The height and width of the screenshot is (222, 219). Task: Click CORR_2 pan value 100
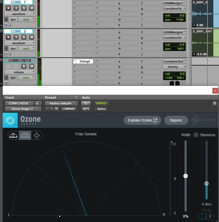click(x=181, y=49)
